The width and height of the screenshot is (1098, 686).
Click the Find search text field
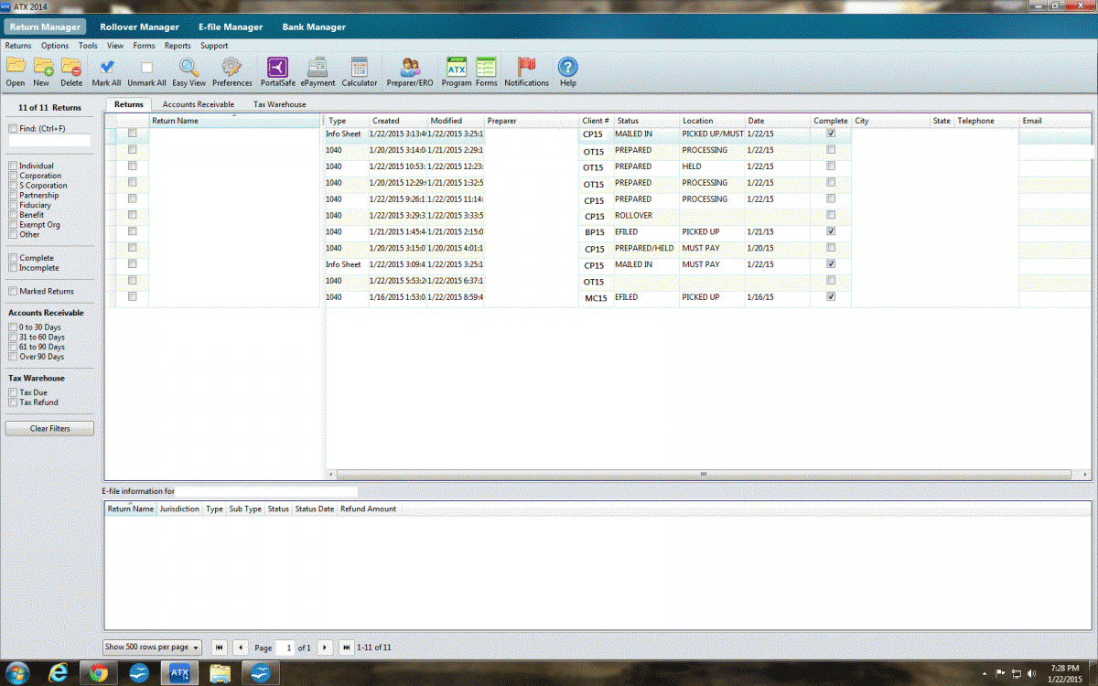tap(49, 140)
